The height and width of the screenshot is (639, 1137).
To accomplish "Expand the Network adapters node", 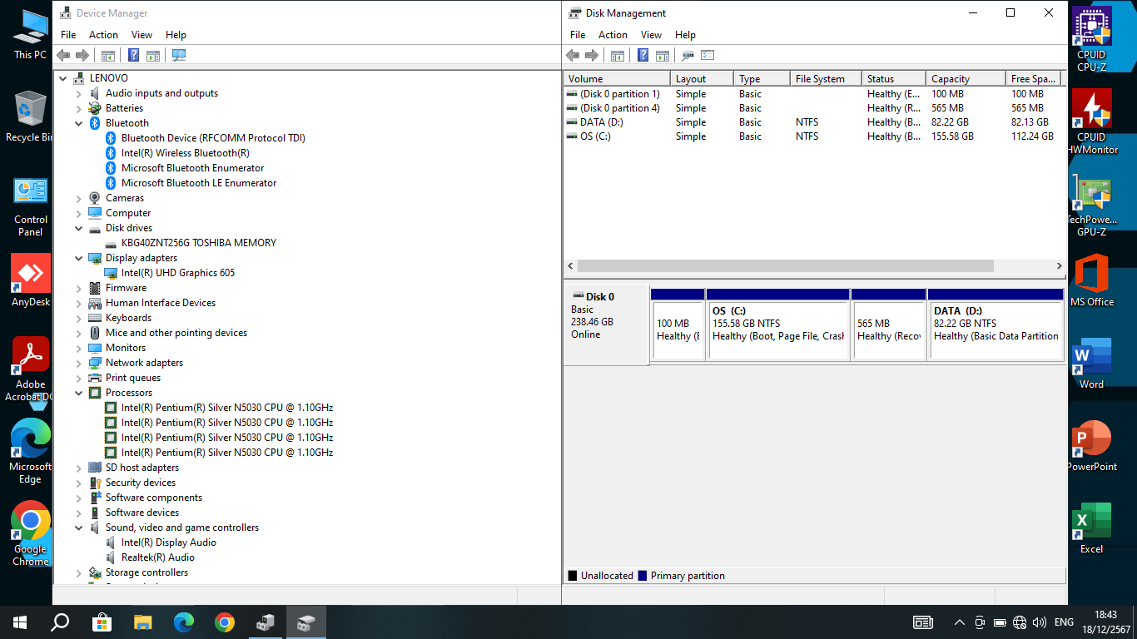I will [x=79, y=363].
